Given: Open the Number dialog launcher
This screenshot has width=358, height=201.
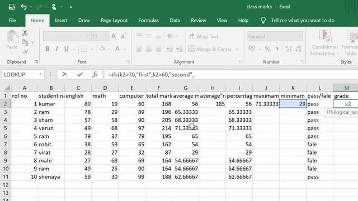Looking at the screenshot, I should [303, 62].
